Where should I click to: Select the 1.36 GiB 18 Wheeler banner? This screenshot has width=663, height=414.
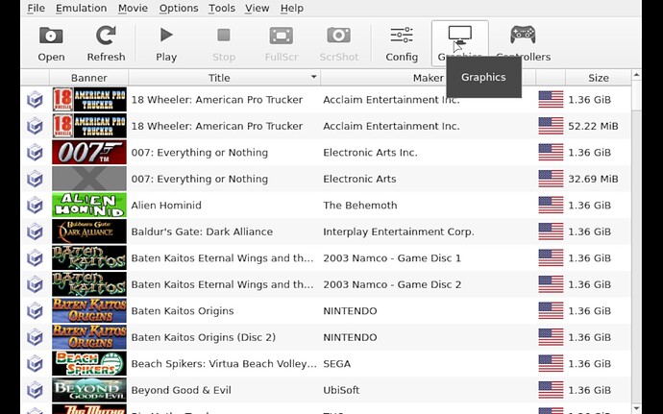coord(89,100)
